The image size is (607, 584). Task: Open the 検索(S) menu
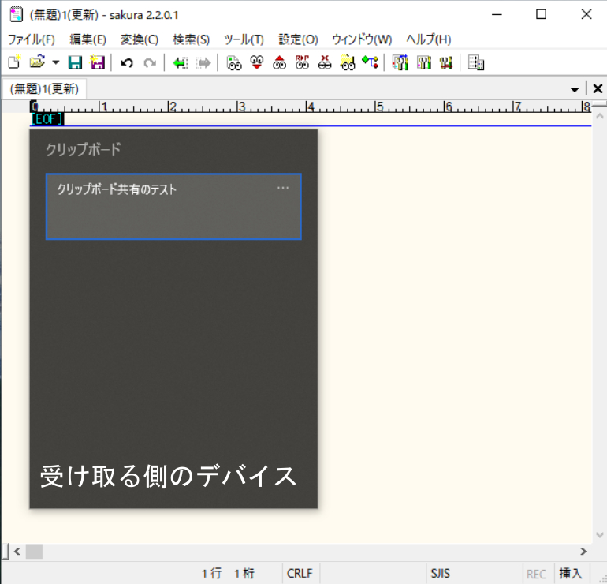point(191,39)
